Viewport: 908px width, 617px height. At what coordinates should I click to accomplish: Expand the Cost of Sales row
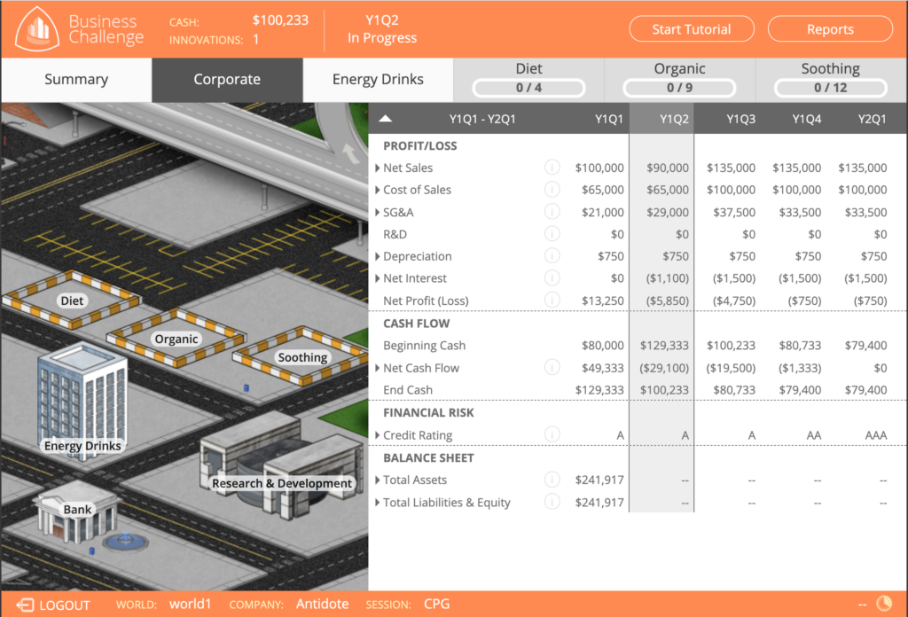coord(377,190)
